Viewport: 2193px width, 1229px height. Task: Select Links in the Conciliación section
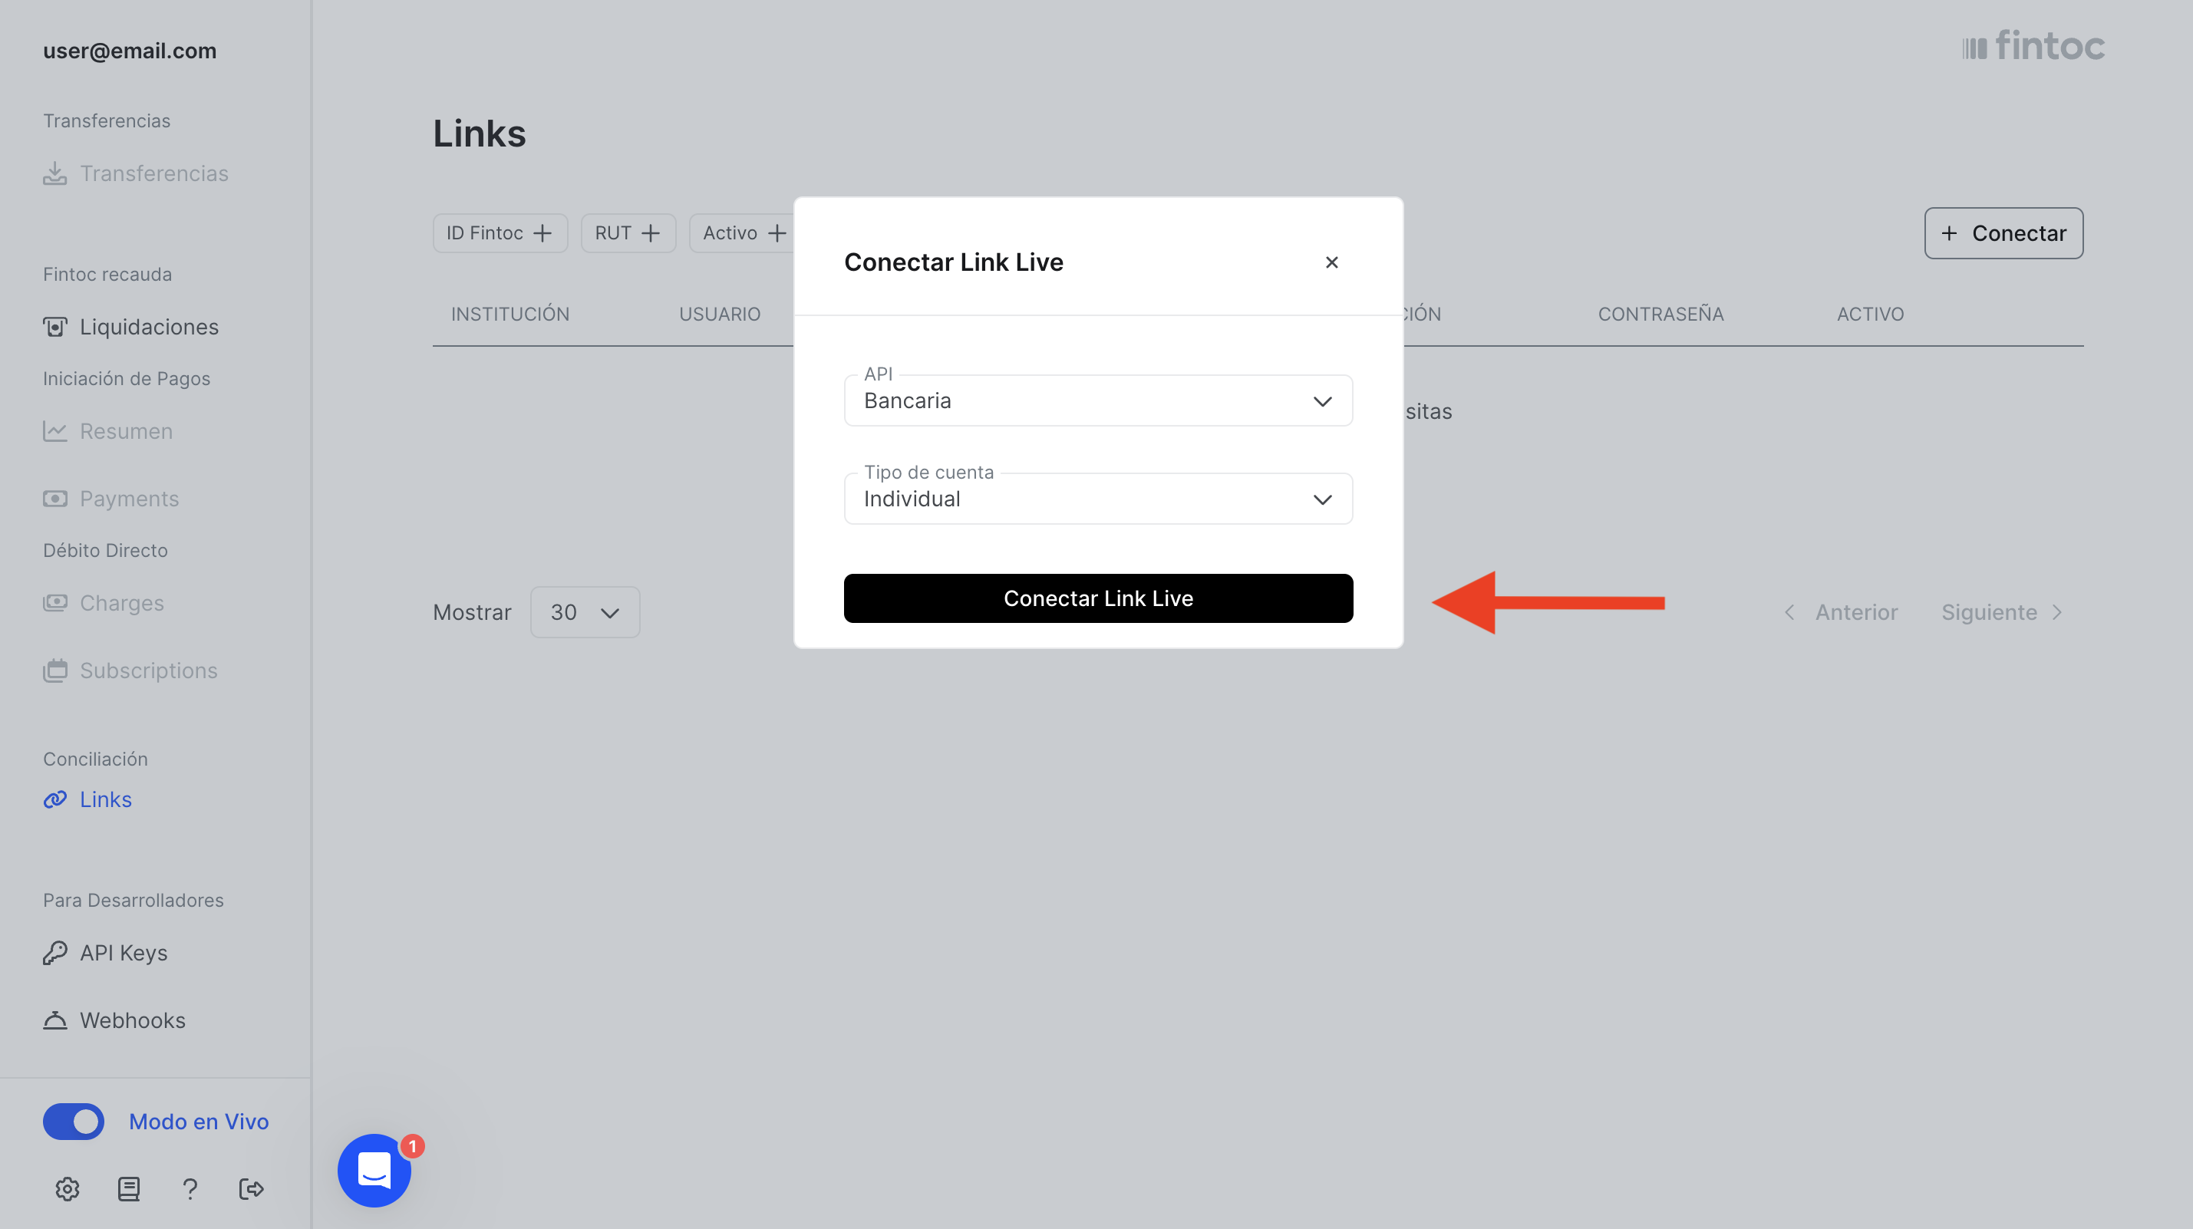(104, 799)
